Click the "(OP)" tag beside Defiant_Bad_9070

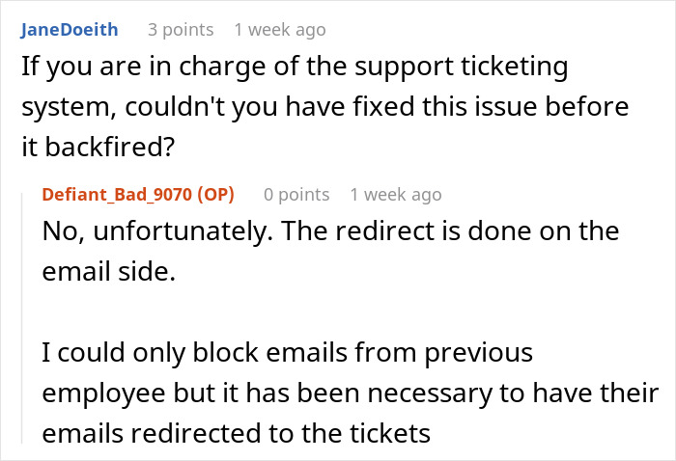[216, 195]
